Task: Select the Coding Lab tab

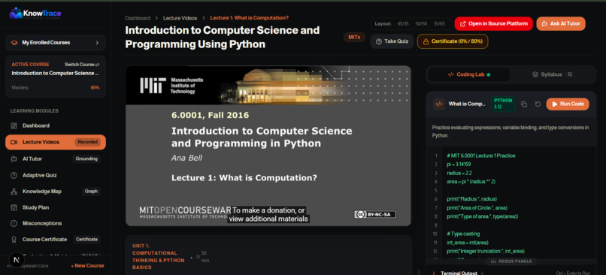Action: click(469, 74)
